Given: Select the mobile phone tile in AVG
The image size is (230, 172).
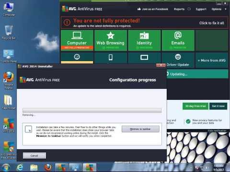Looking at the screenshot, I should tap(111, 58).
